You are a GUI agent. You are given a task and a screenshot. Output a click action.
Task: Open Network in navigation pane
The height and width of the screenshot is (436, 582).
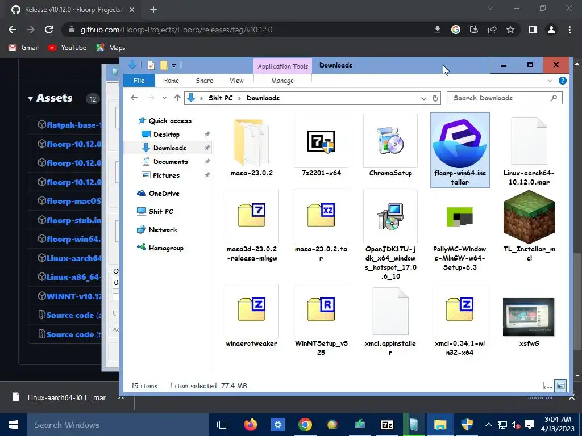(x=157, y=229)
